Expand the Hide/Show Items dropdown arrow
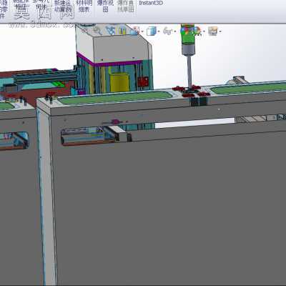The height and width of the screenshot is (286, 286). pyautogui.click(x=175, y=31)
